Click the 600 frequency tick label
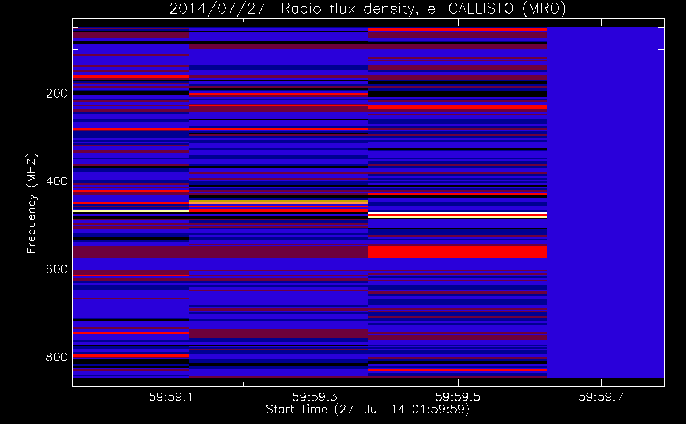Image resolution: width=686 pixels, height=424 pixels. 57,270
